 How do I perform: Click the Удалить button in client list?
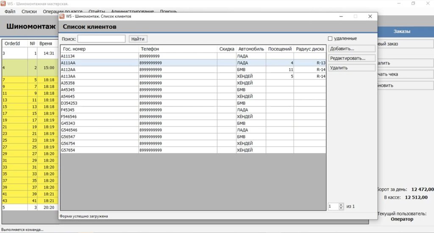[351, 68]
